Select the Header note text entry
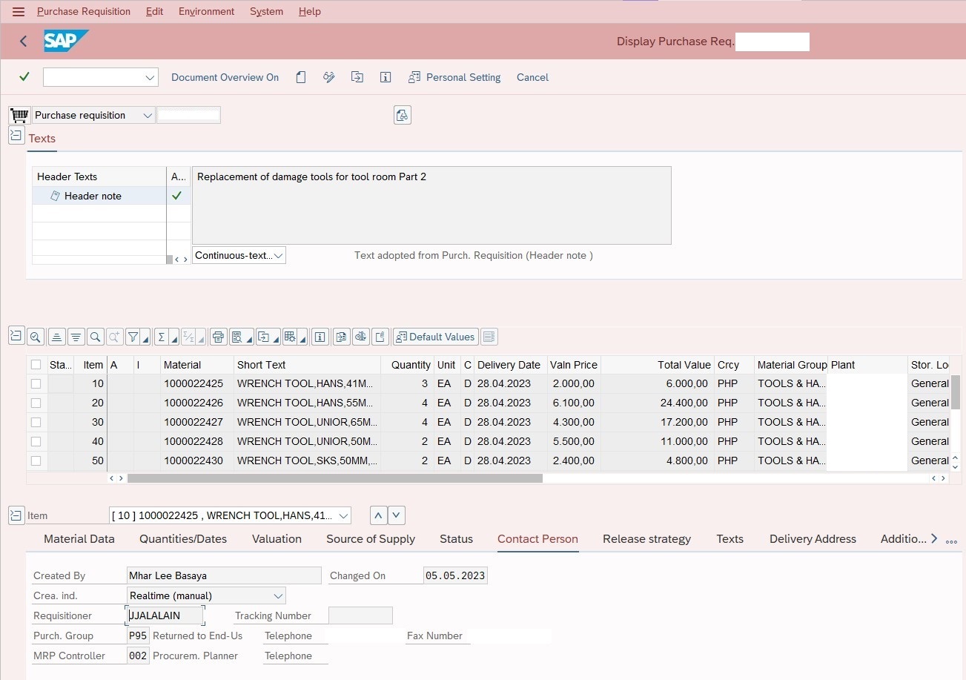This screenshot has height=680, width=966. [x=93, y=196]
